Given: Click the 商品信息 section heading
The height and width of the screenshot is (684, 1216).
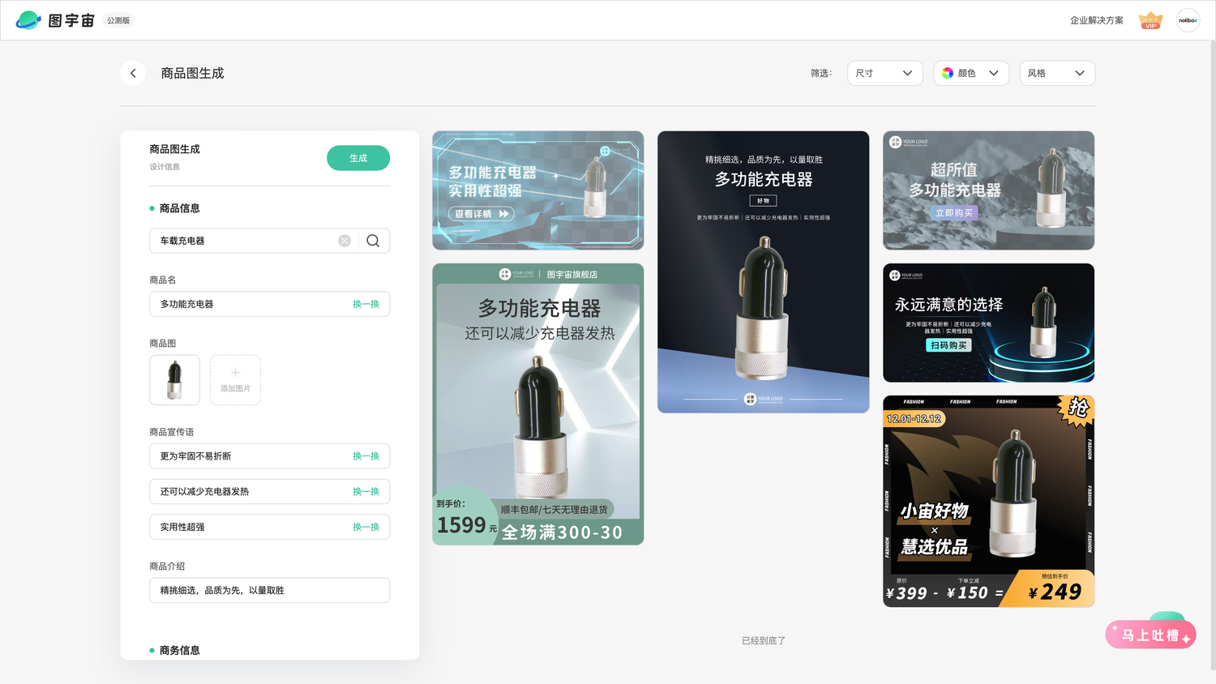Looking at the screenshot, I should pyautogui.click(x=179, y=208).
